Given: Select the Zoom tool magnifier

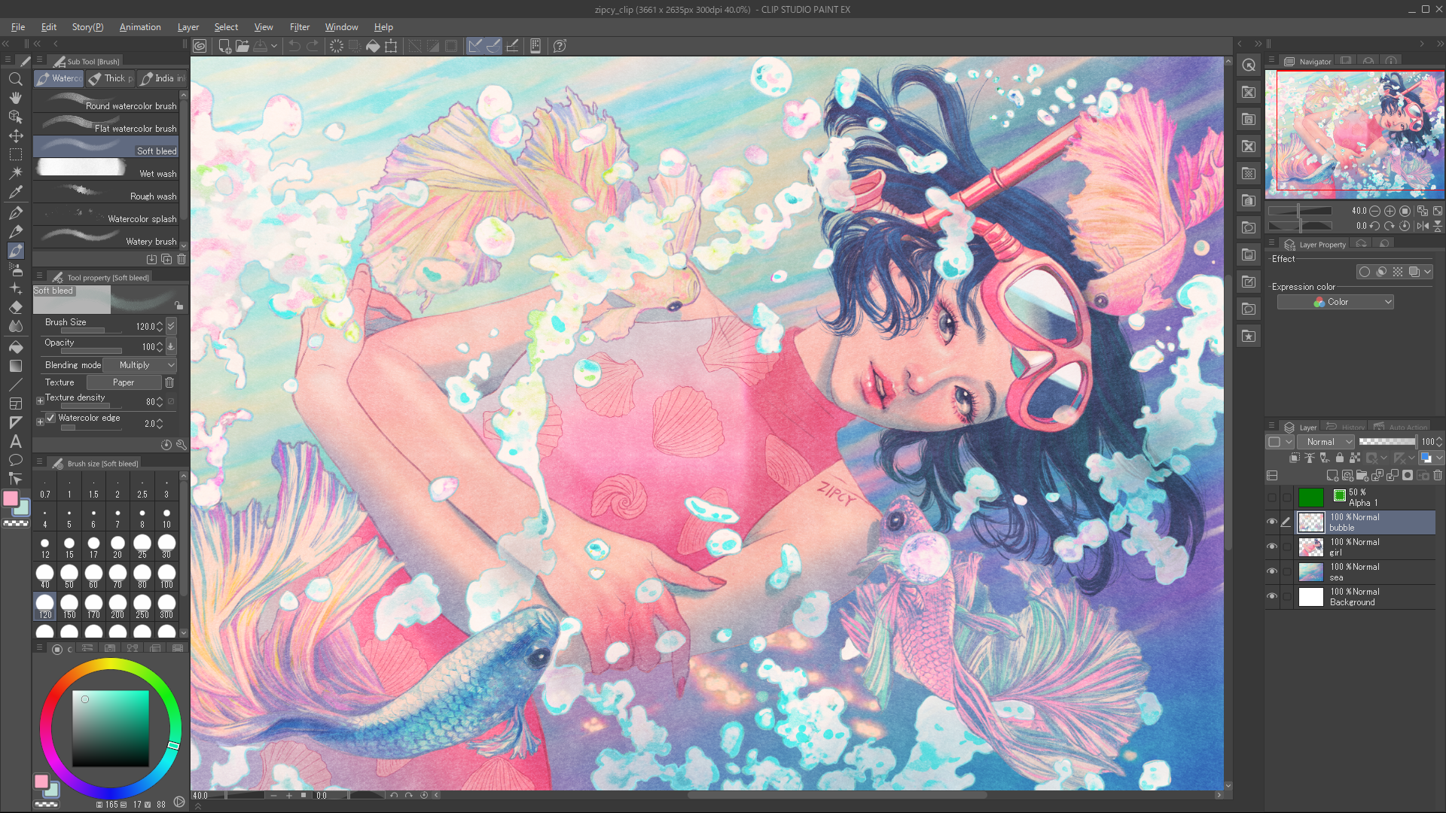Looking at the screenshot, I should coord(16,79).
